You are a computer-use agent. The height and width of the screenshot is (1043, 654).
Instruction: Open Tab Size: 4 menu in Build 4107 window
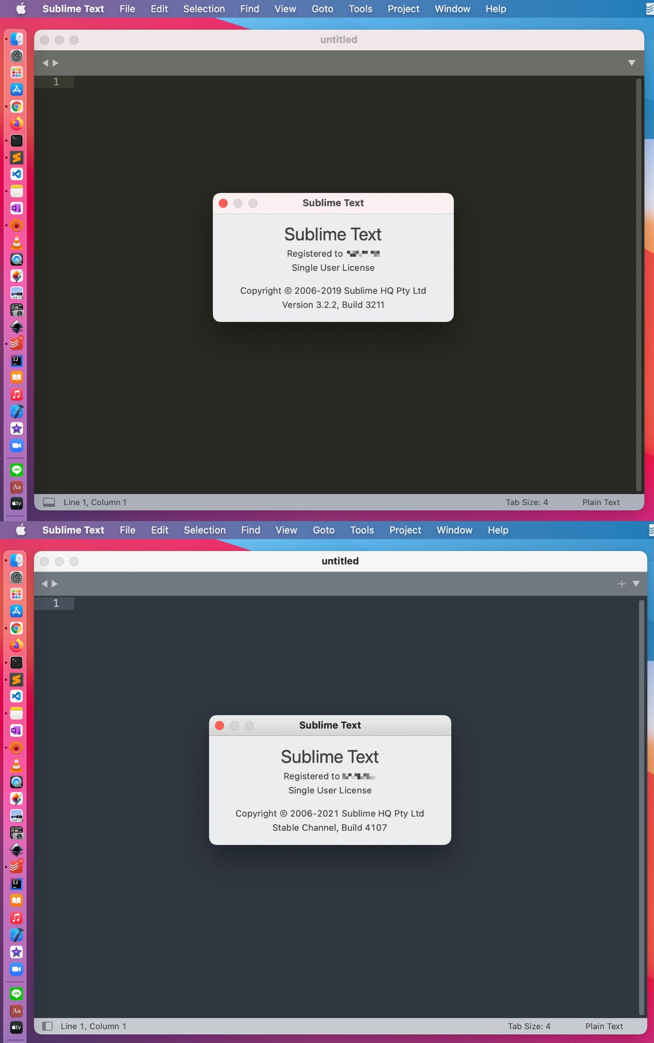tap(529, 1026)
